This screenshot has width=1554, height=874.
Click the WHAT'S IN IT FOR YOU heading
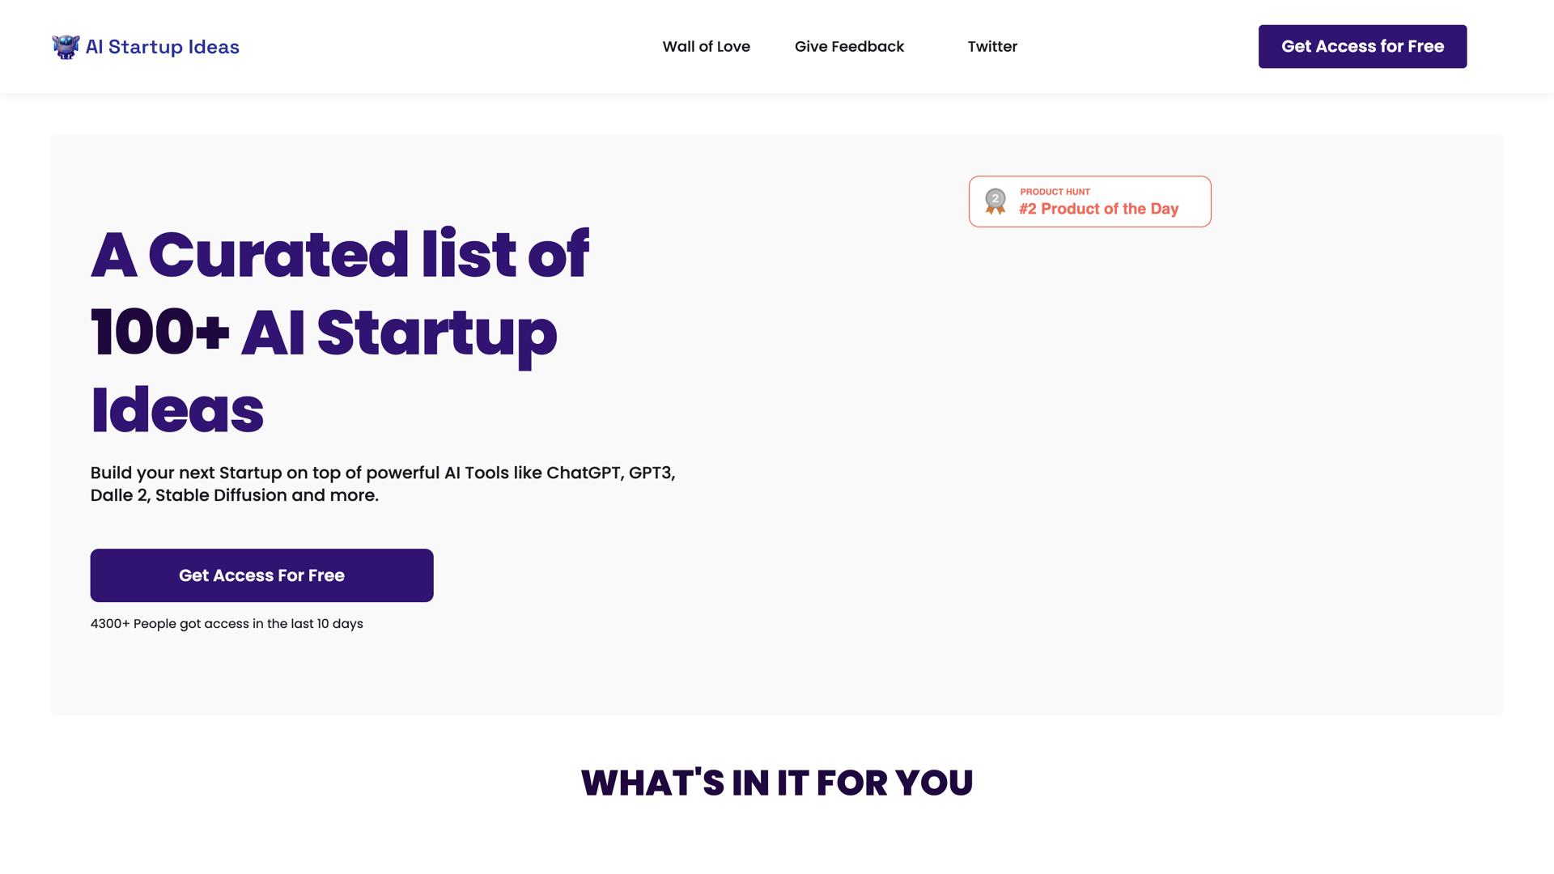click(x=776, y=782)
